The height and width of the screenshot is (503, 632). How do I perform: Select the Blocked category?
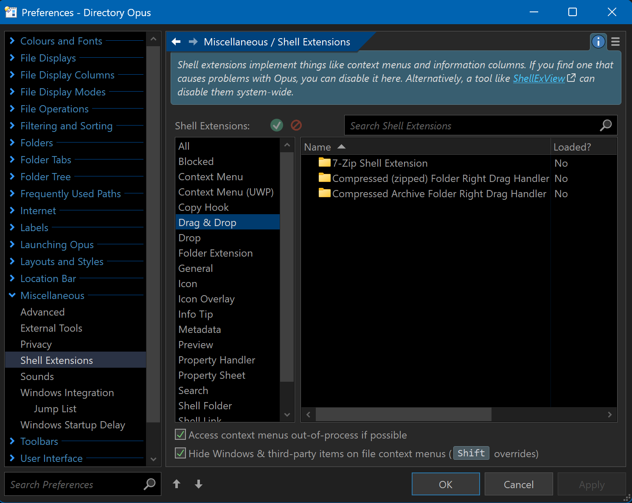(228, 162)
